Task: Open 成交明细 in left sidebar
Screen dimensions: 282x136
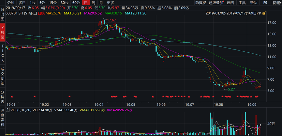Action: 3,75
